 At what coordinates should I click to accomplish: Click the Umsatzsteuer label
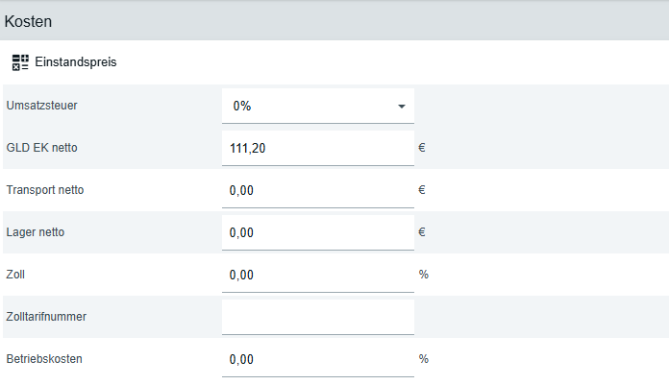pos(41,106)
